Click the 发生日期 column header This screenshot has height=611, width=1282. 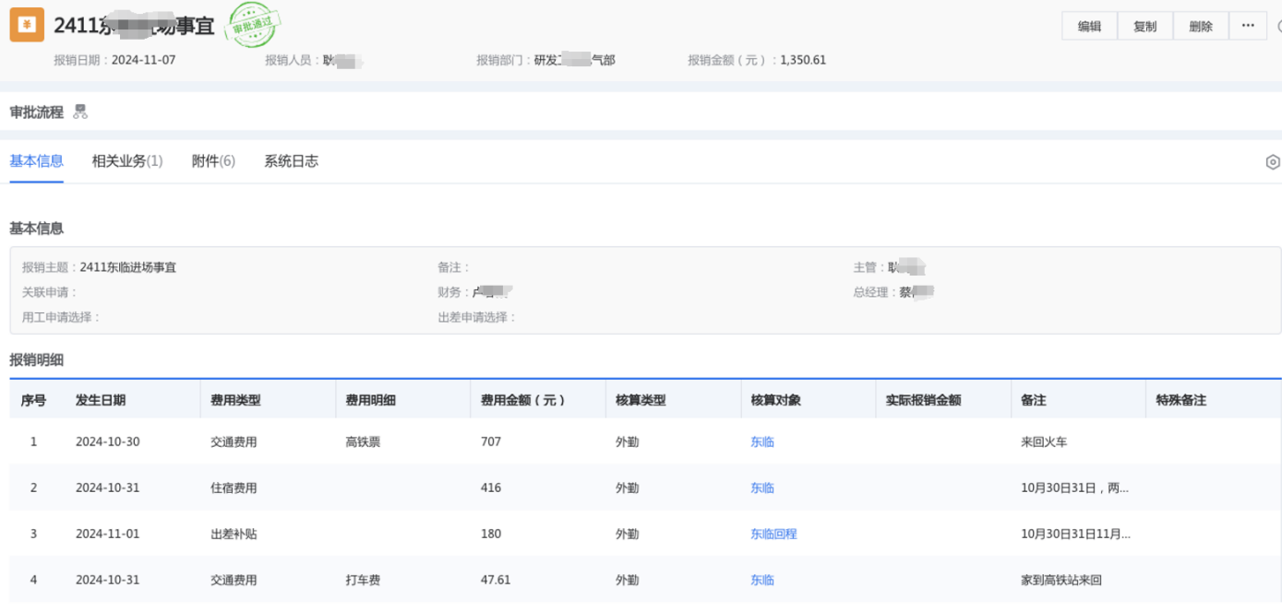coord(101,401)
